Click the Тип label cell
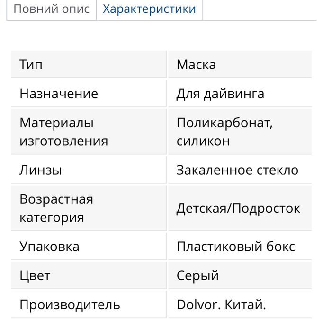The height and width of the screenshot is (332, 323). coord(31,65)
